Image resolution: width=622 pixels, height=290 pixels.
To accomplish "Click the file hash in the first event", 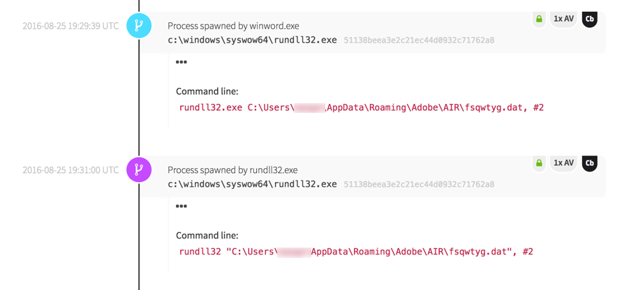I will point(419,40).
